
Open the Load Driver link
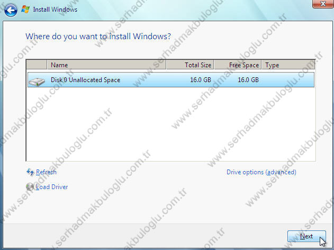click(x=52, y=187)
